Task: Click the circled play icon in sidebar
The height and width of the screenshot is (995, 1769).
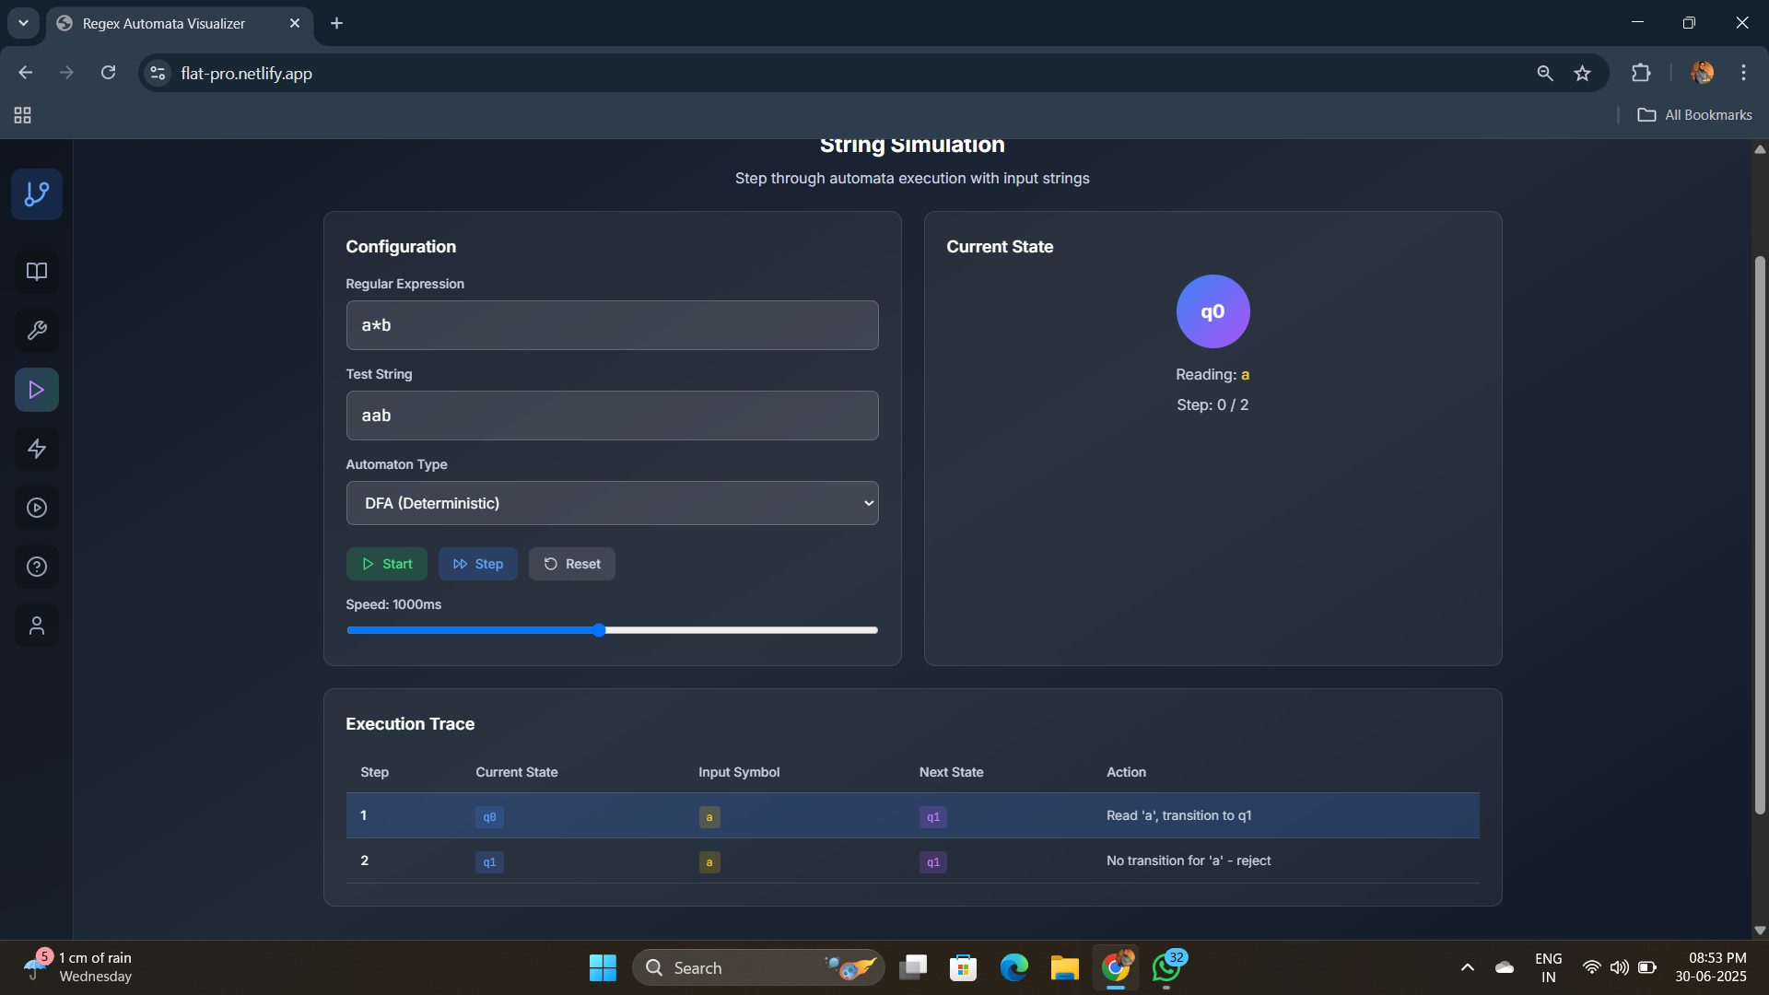Action: [x=37, y=508]
